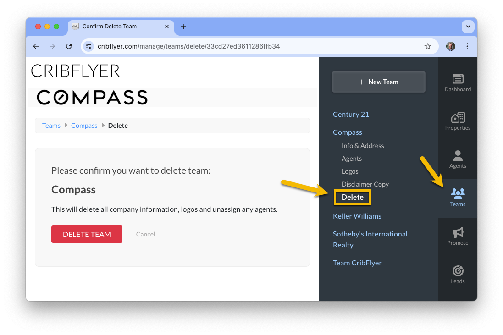
Task: Reload the page with refresh icon
Action: pyautogui.click(x=69, y=46)
